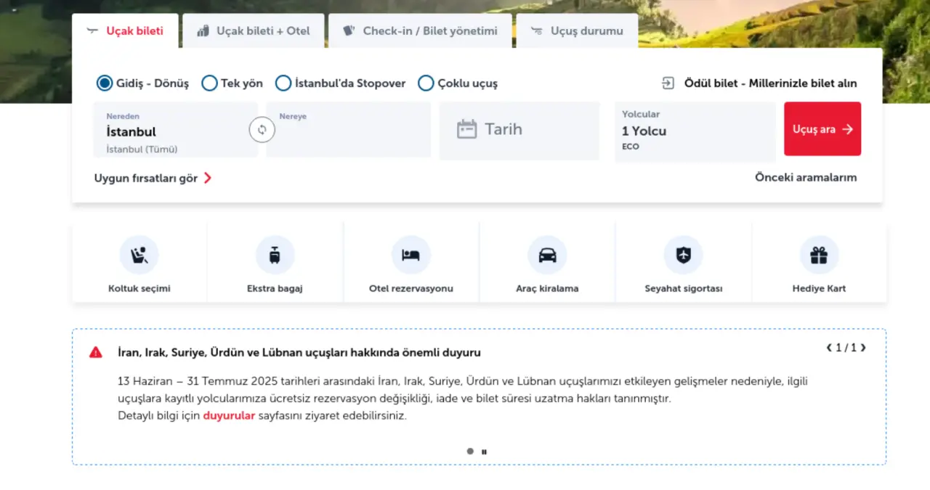Image resolution: width=930 pixels, height=490 pixels.
Task: Open the Tarih date picker
Action: (519, 131)
